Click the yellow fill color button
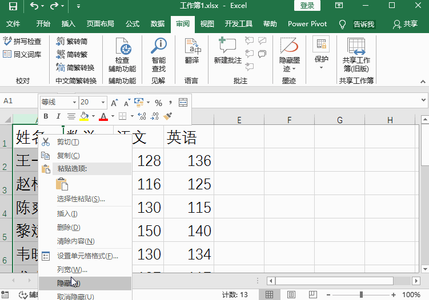This screenshot has width=429, height=300. tap(84, 116)
